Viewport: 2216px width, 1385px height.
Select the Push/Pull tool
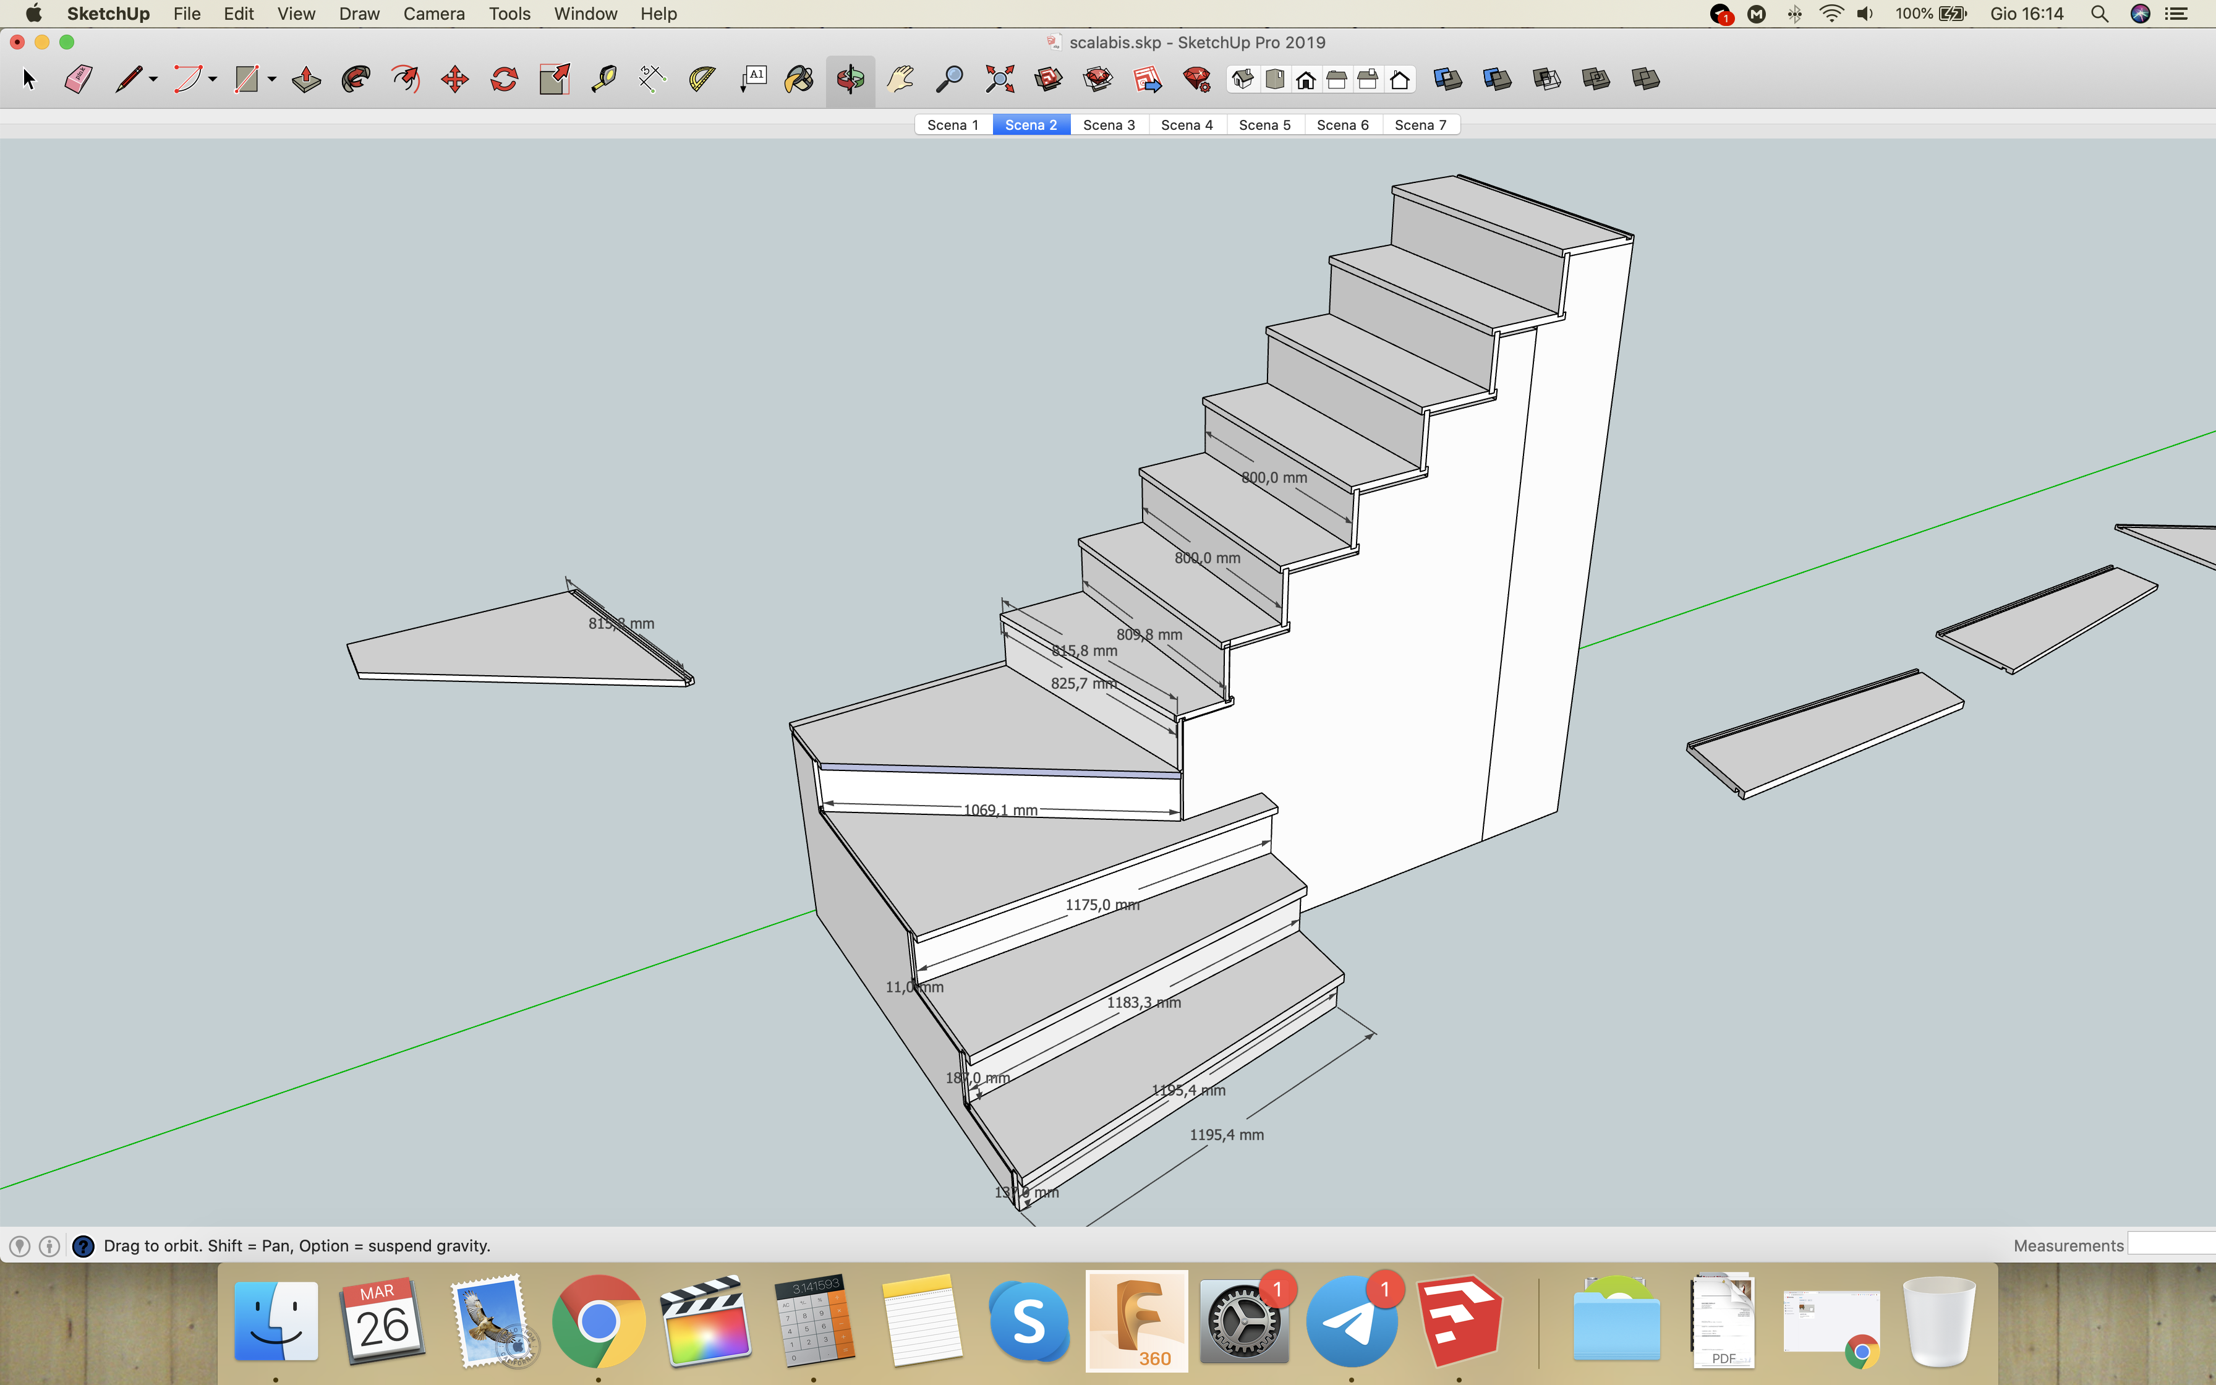307,80
